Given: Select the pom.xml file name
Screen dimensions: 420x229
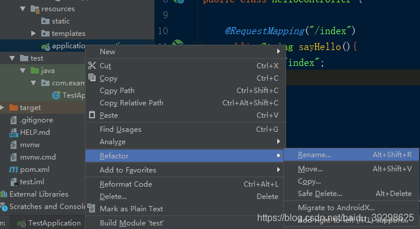Looking at the screenshot, I should [x=35, y=170].
